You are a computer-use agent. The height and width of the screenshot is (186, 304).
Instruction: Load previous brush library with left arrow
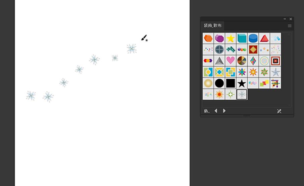(x=216, y=111)
